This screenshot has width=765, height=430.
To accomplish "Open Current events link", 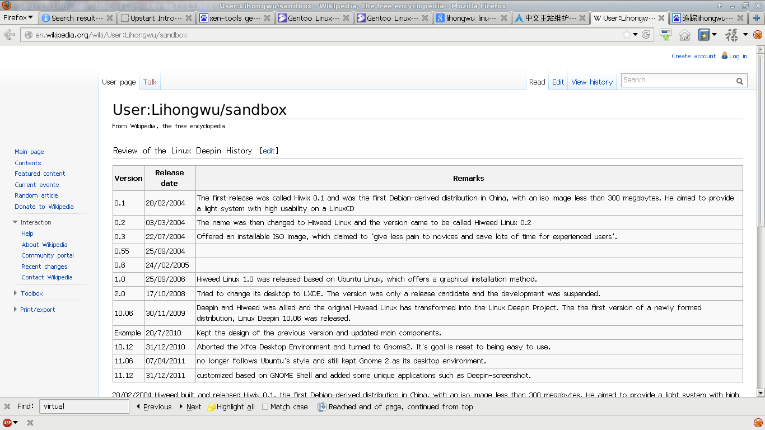I will click(36, 185).
